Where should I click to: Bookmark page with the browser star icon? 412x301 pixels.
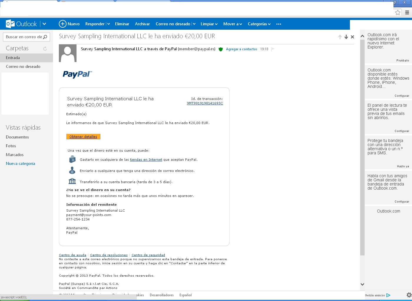(x=398, y=12)
